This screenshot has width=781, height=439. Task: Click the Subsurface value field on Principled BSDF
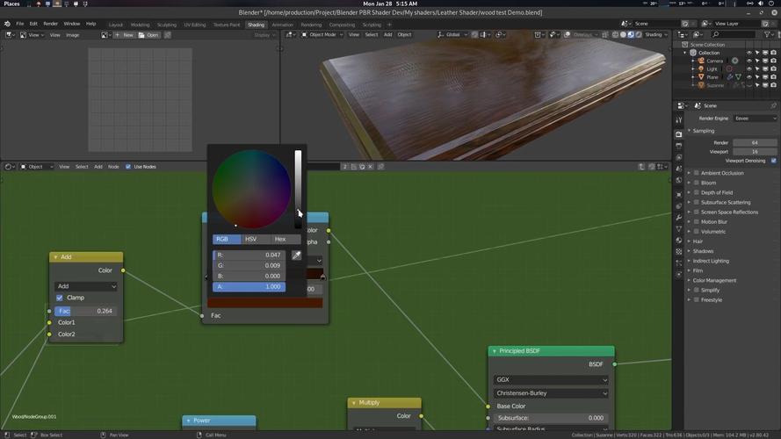pos(551,418)
